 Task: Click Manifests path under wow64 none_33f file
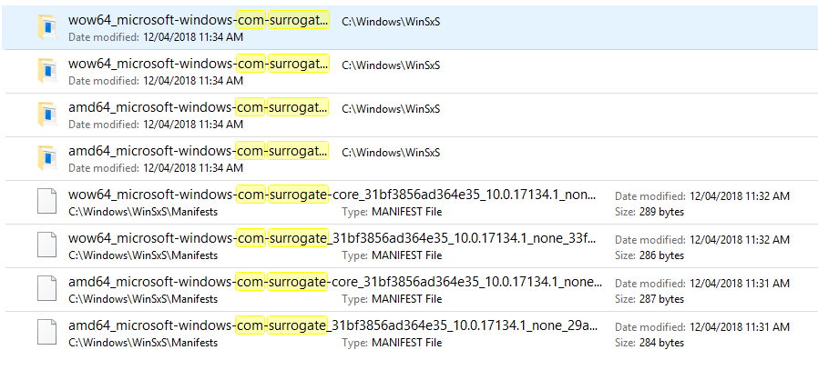(x=143, y=256)
